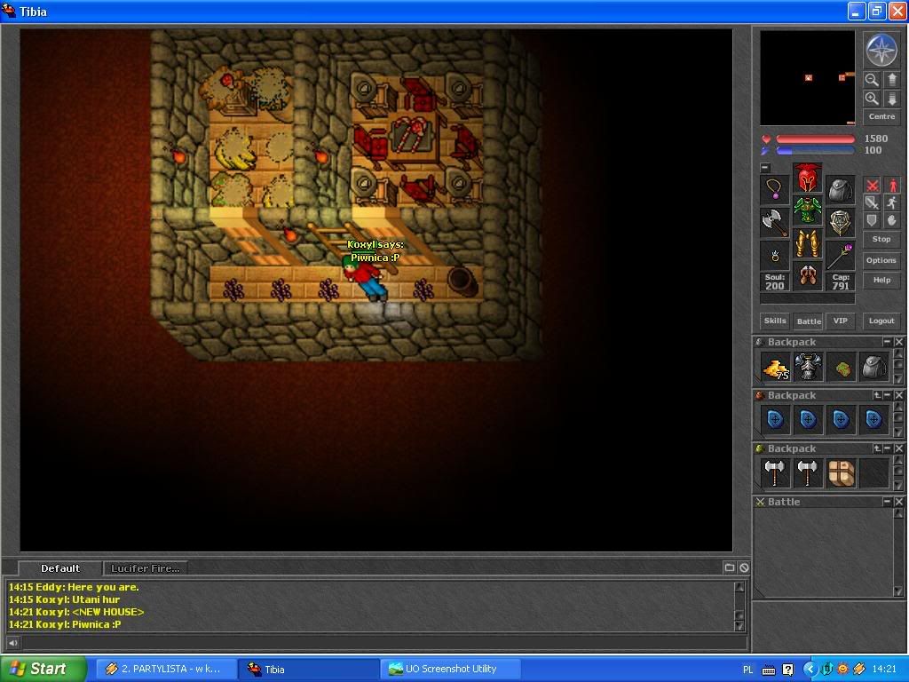
Task: Show the floor below on the minimap
Action: (891, 98)
